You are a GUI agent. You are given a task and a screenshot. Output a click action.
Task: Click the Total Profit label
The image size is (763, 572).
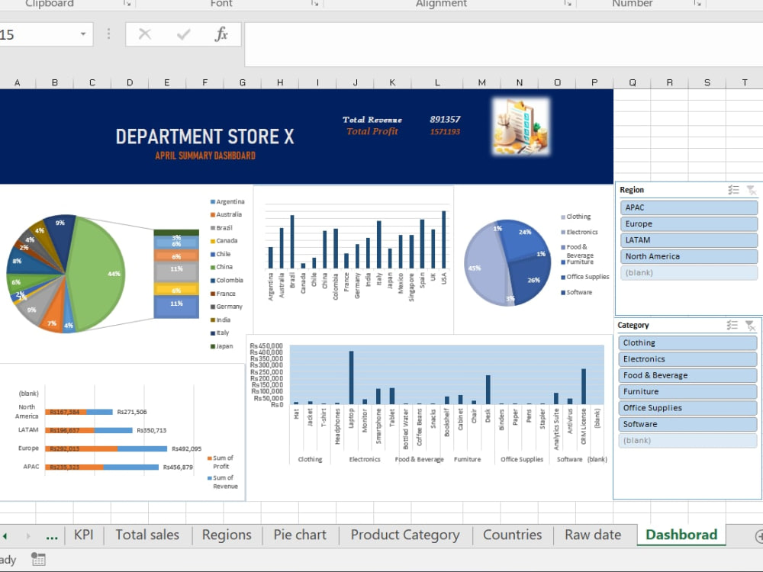(372, 131)
